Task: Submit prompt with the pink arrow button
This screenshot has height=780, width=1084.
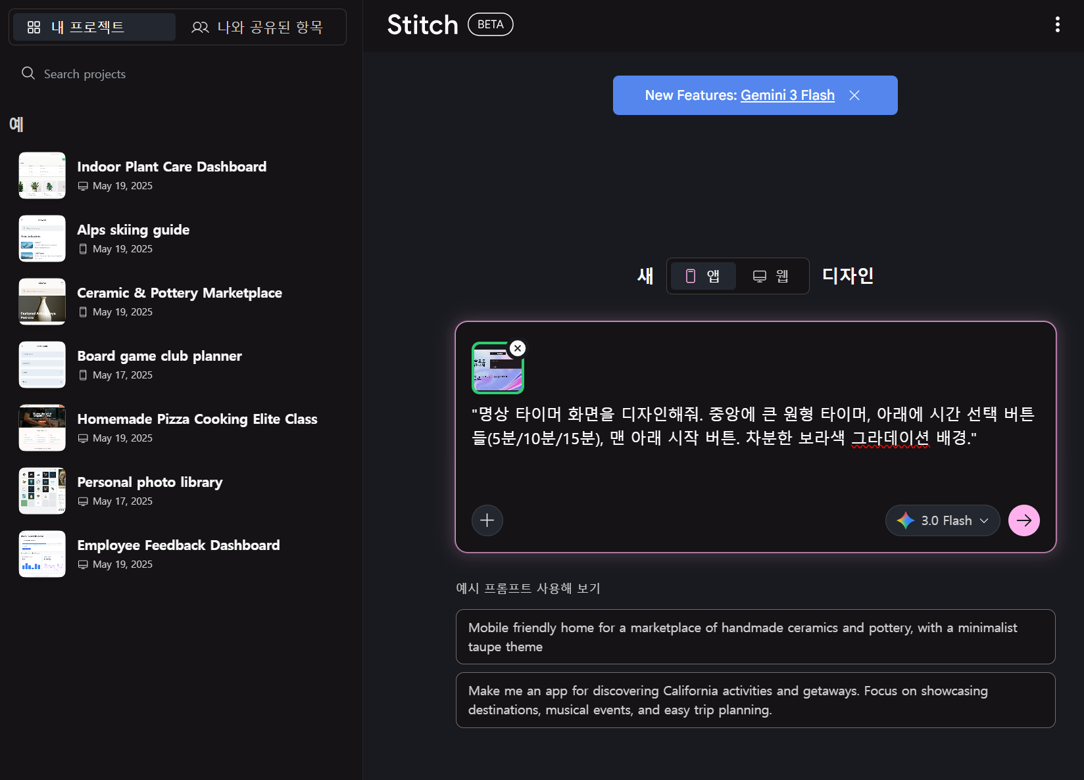Action: [x=1024, y=520]
